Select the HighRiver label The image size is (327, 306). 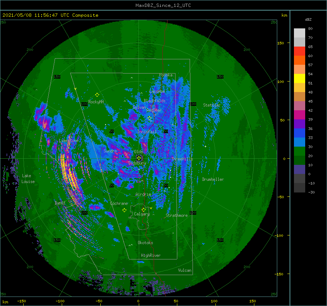click(151, 255)
